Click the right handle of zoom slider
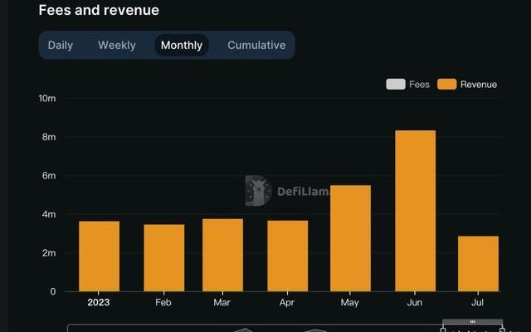 (x=502, y=329)
